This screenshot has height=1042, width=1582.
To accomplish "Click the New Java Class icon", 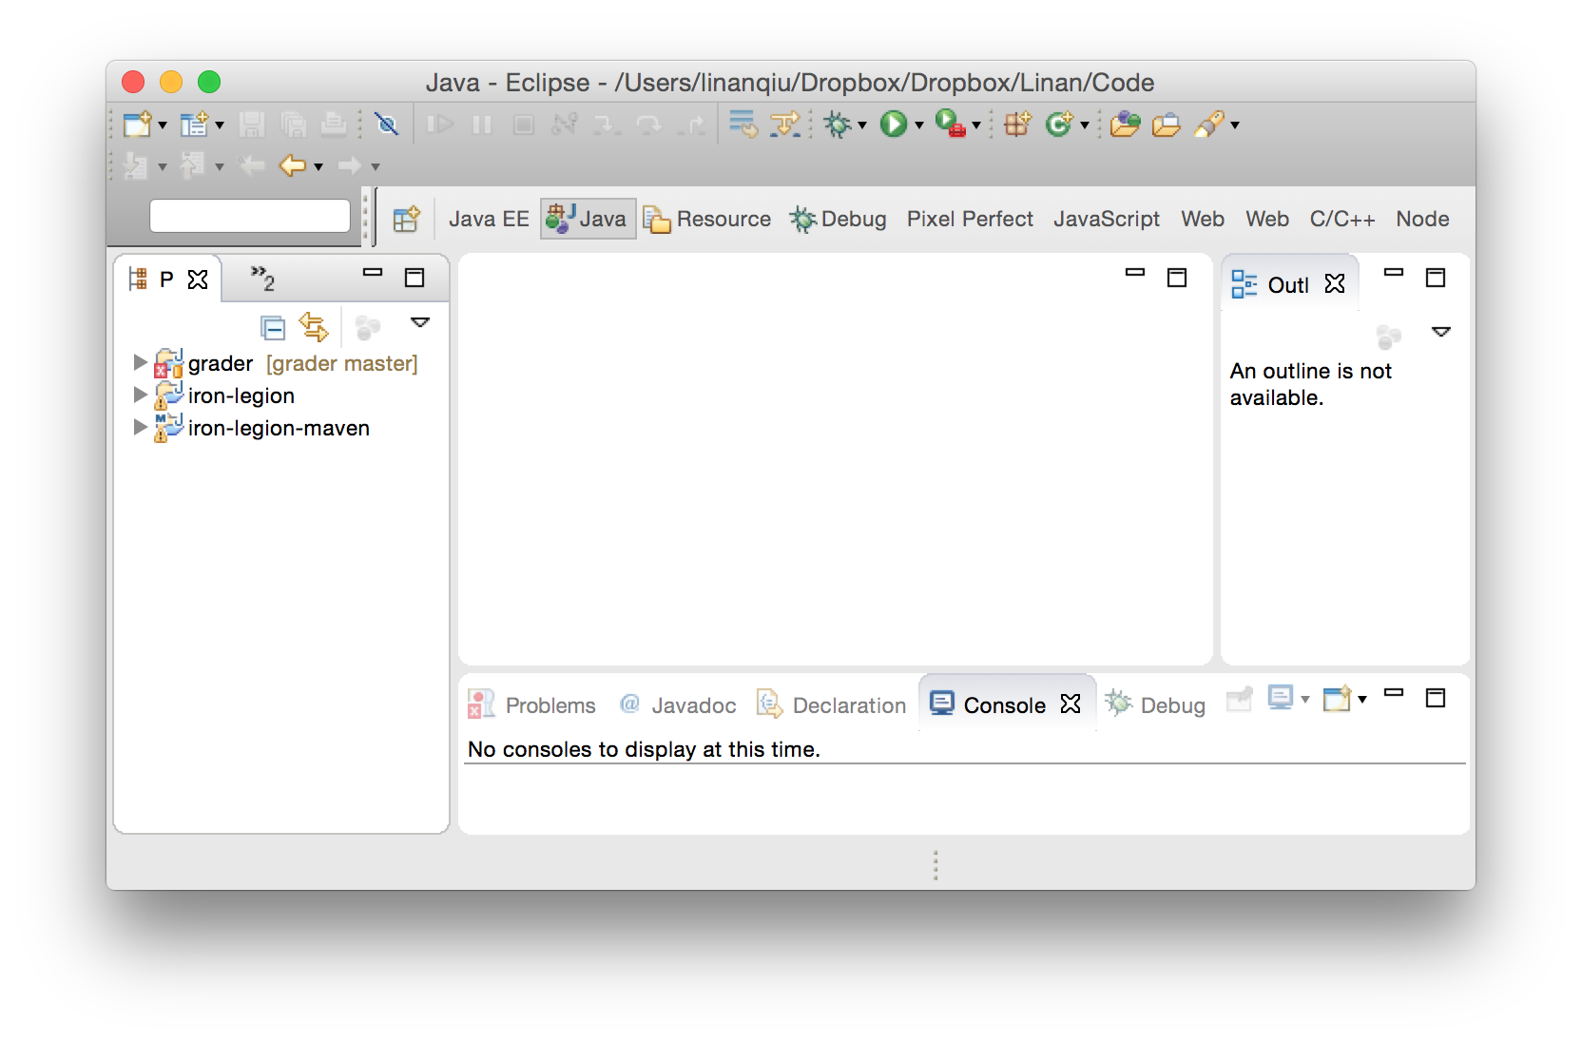I will click(1058, 124).
